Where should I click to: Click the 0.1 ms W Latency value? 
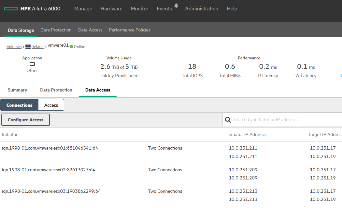(306, 67)
